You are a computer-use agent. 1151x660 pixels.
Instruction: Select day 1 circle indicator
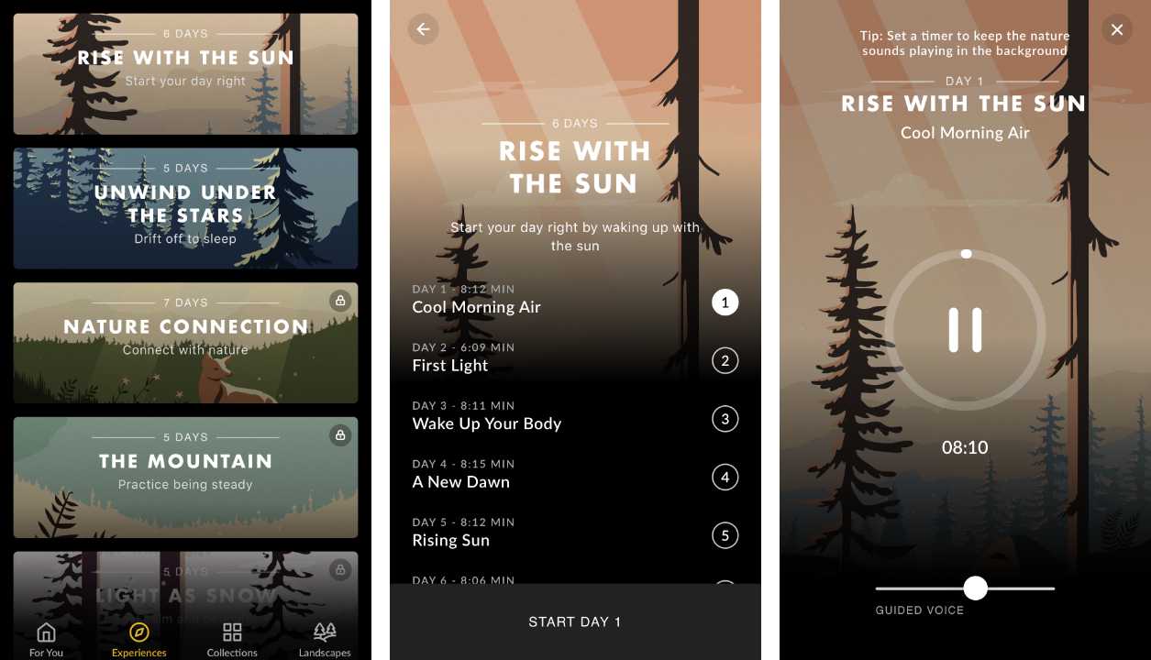[x=725, y=302]
